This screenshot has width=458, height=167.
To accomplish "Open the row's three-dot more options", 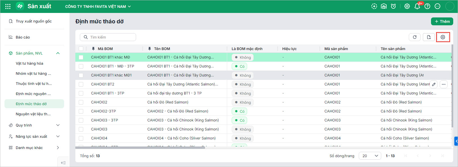I will (444, 84).
